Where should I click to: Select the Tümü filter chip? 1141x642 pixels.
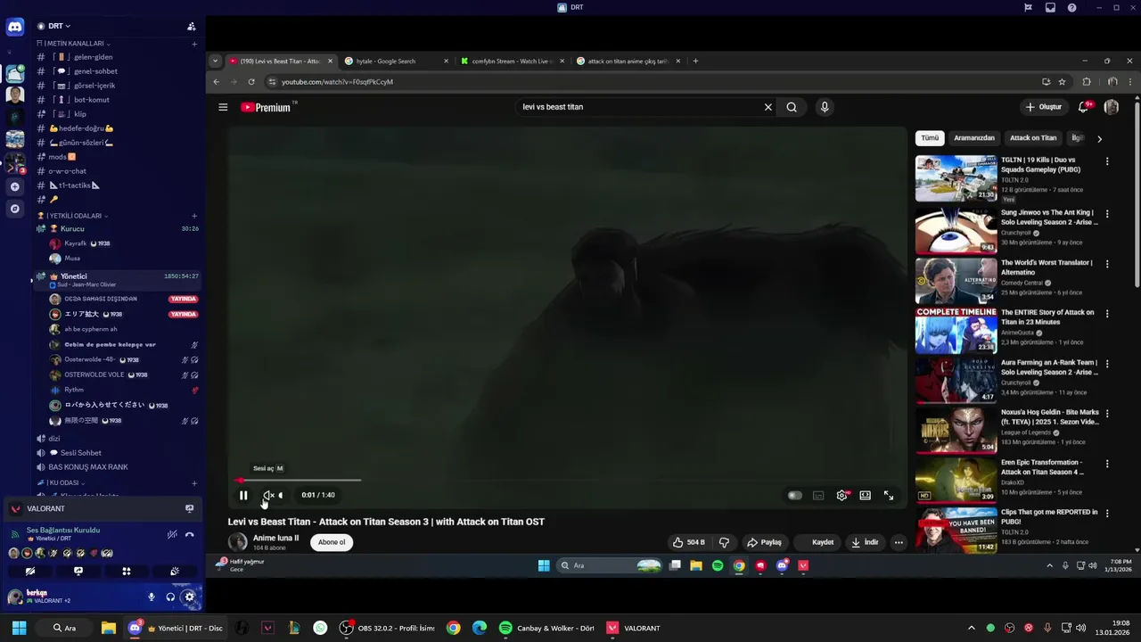930,138
